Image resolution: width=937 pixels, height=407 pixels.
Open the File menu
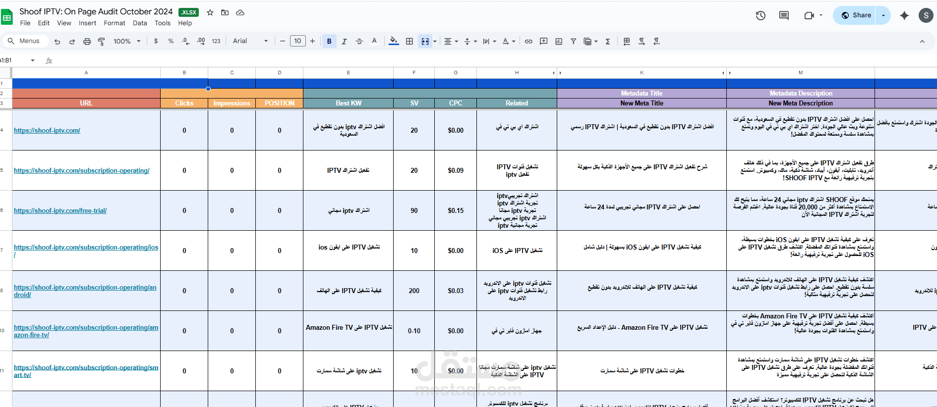tap(25, 23)
